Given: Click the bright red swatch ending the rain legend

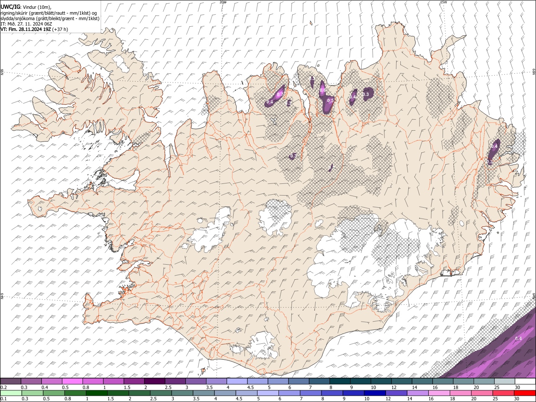Looking at the screenshot, I should pos(525,393).
